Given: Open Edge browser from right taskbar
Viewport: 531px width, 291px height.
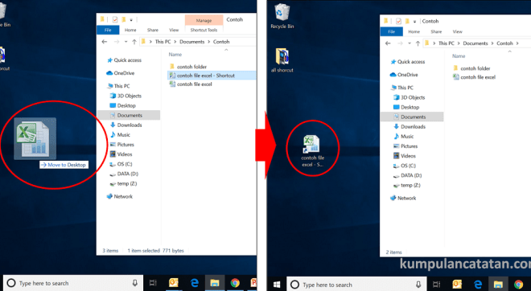Looking at the screenshot, I should tap(478, 285).
